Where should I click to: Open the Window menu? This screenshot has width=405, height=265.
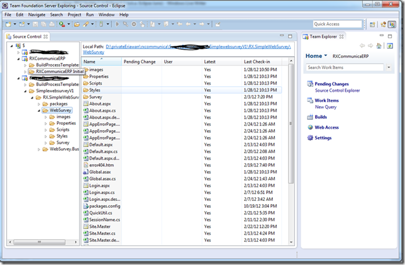click(x=106, y=14)
